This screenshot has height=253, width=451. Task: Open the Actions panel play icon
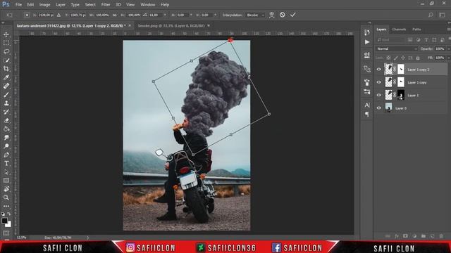coord(366,42)
